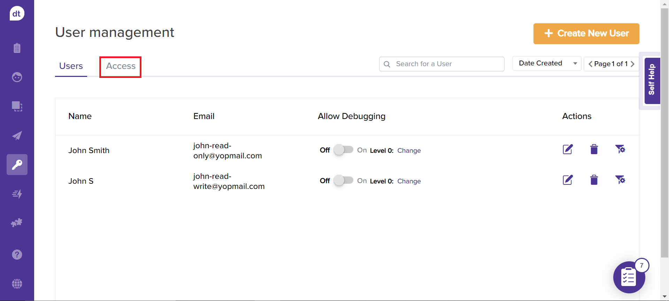Open filter settings for John Smith
Viewport: 669px width, 301px height.
[620, 150]
